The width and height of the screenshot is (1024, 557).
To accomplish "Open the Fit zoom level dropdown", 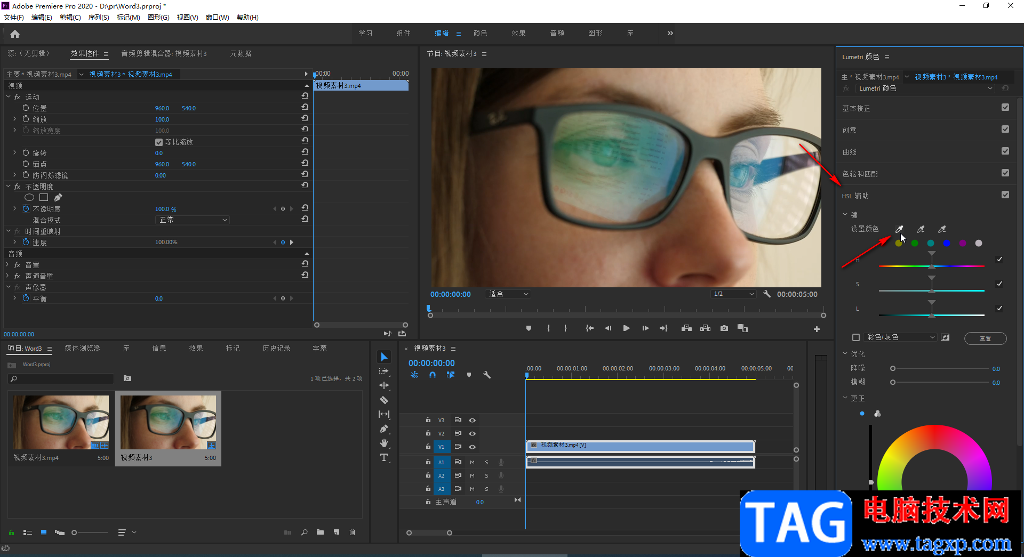I will pyautogui.click(x=508, y=294).
